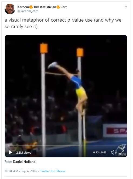Open the @kareem_carr handle
Image resolution: width=133 pixels, height=179 pixels.
[28, 11]
